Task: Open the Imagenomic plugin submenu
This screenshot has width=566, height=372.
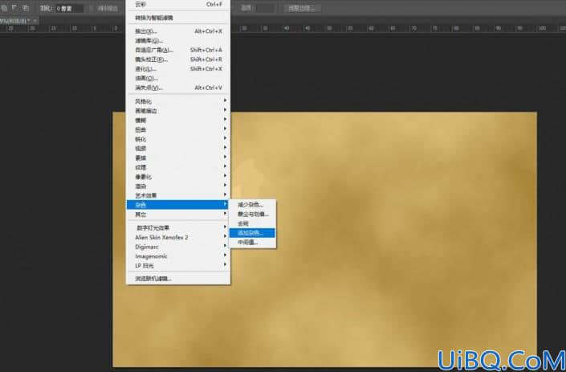Action: click(x=178, y=256)
